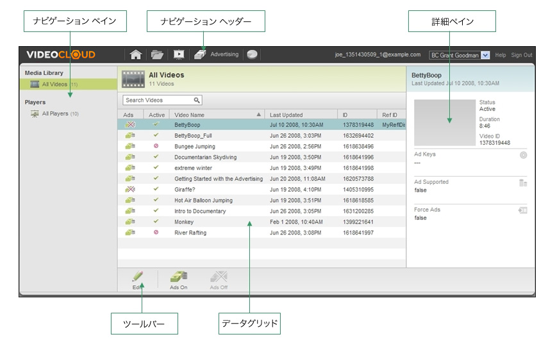Click Feb 1 2008, 10:40AM date cell

296,222
